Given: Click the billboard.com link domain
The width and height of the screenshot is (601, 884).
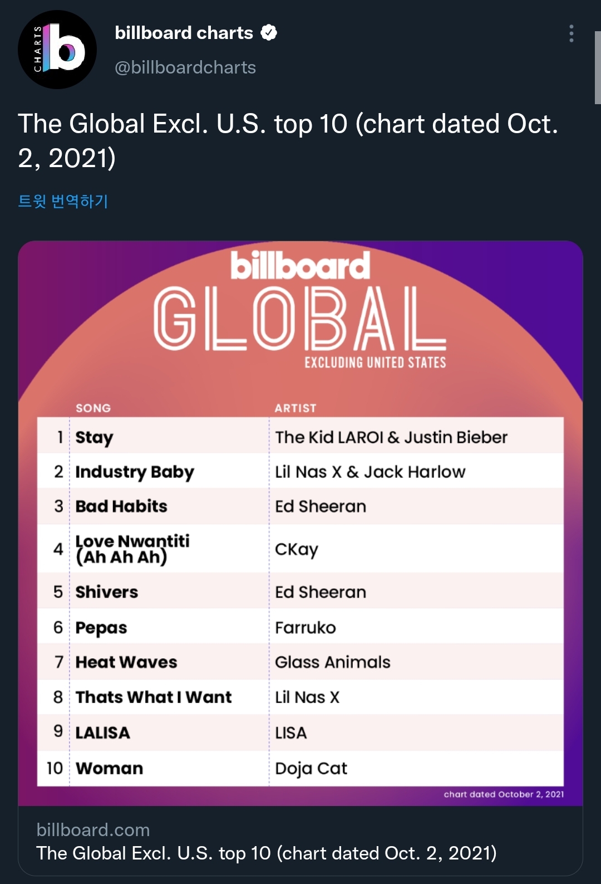Looking at the screenshot, I should pyautogui.click(x=93, y=830).
